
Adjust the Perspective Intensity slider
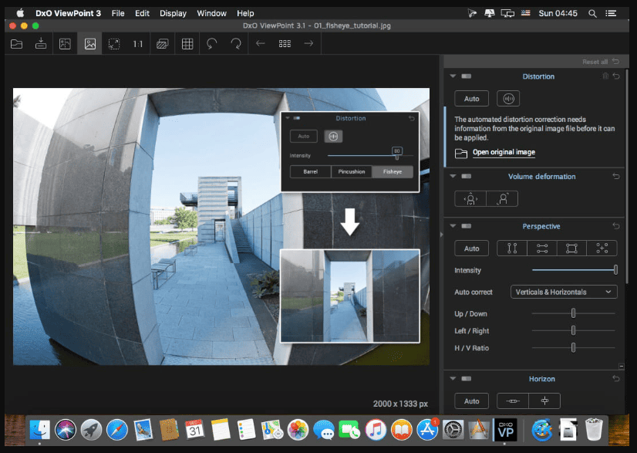tap(575, 269)
